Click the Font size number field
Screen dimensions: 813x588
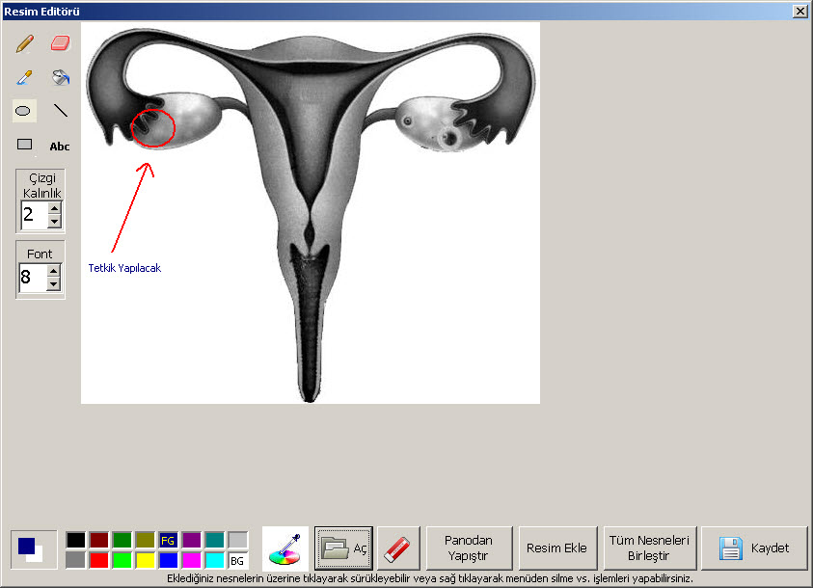[x=33, y=278]
